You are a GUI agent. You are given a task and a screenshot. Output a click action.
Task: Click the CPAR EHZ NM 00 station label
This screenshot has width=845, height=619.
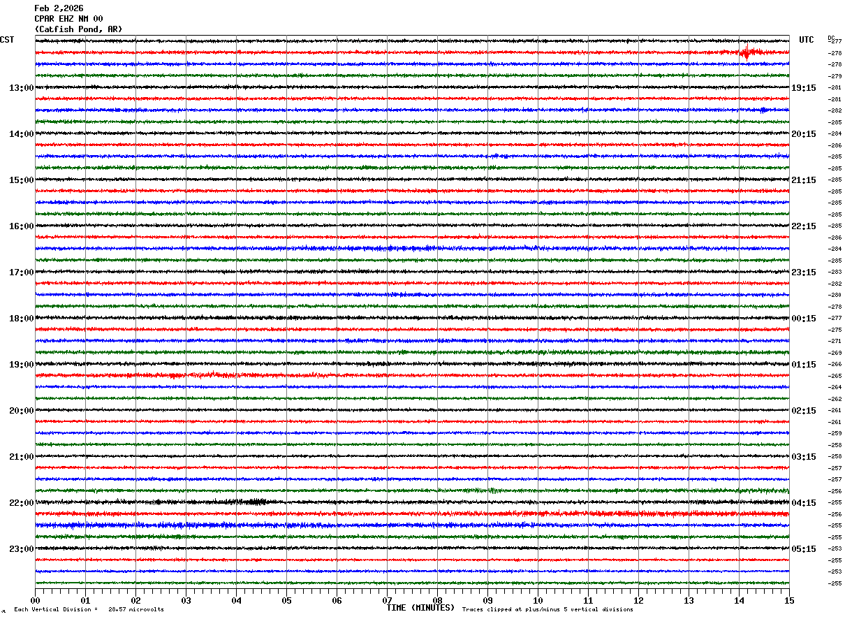[x=68, y=19]
